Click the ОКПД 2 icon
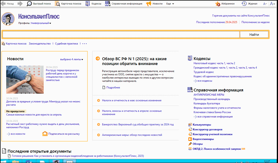 pyautogui.click(x=190, y=149)
